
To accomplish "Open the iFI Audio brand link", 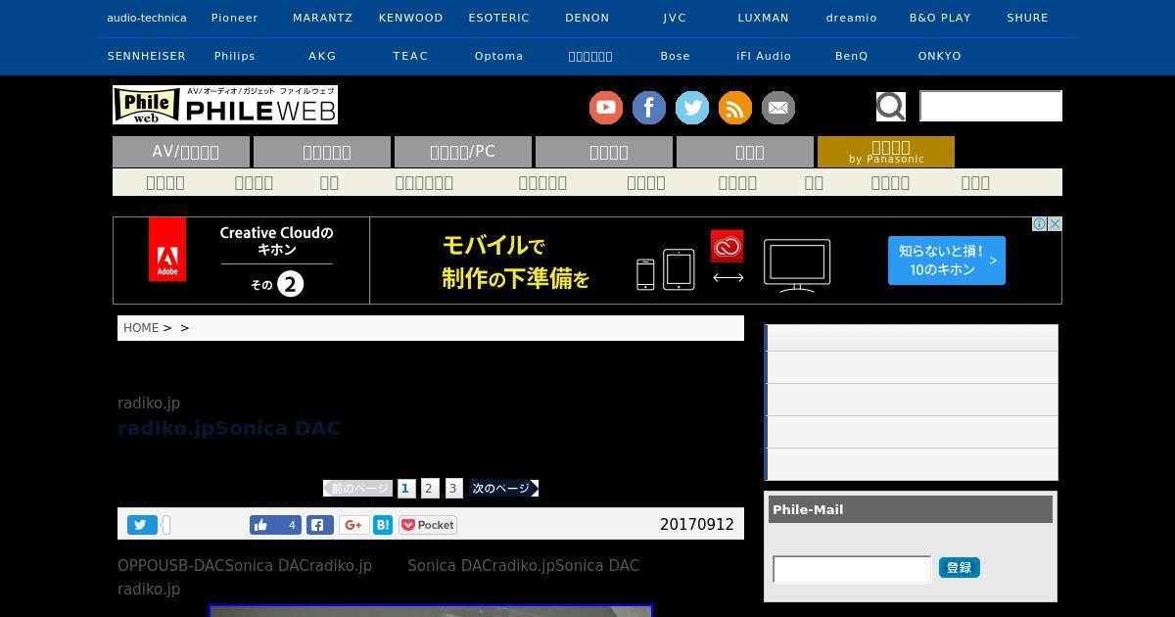I will coord(764,56).
